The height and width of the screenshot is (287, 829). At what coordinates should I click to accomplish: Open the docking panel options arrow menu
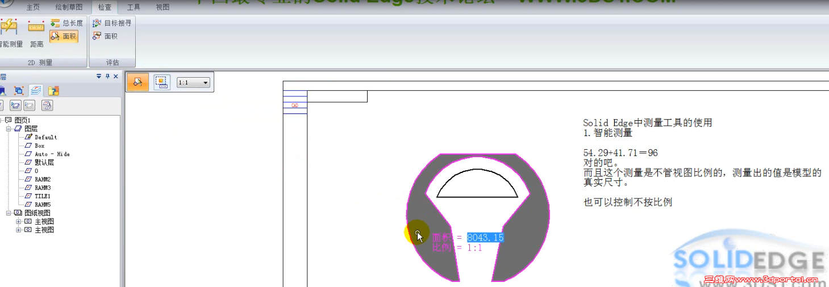point(99,77)
